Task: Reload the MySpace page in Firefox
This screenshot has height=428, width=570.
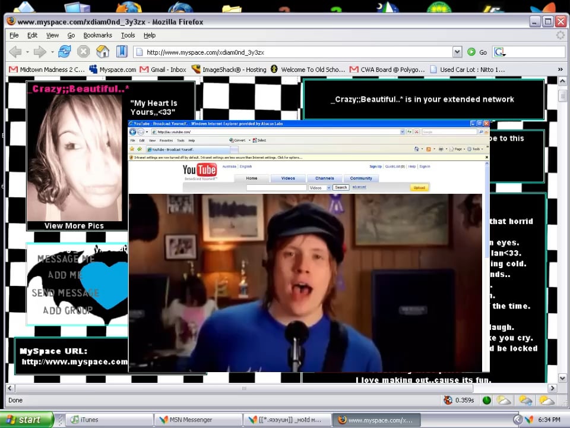Action: pos(64,52)
